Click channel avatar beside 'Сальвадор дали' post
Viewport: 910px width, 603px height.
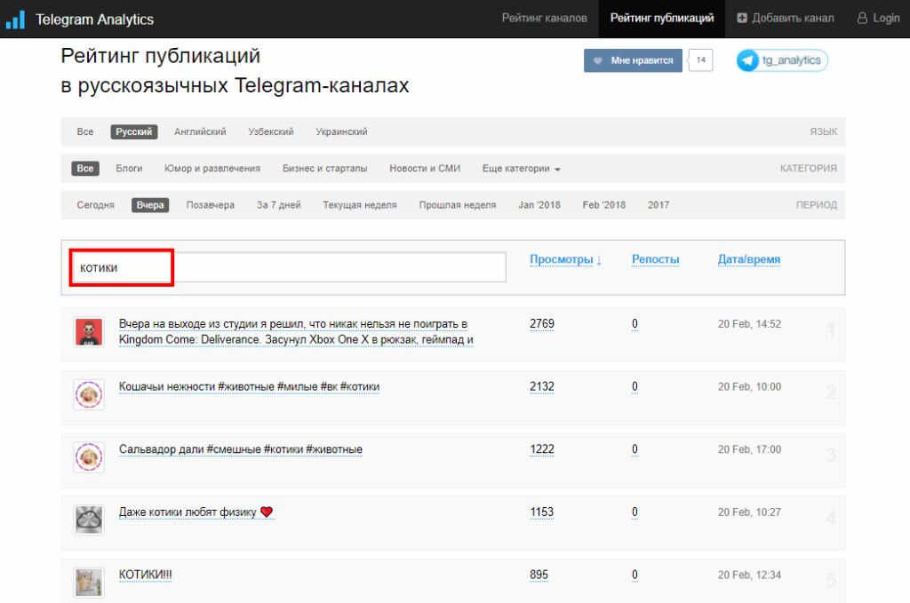click(x=89, y=456)
